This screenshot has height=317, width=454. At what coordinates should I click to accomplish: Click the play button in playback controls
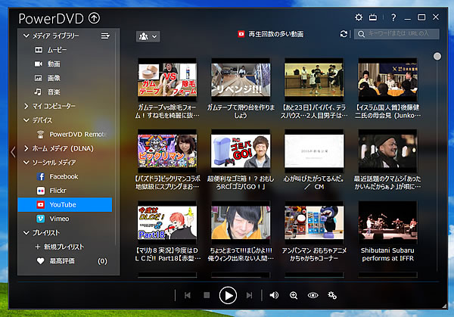pyautogui.click(x=228, y=295)
